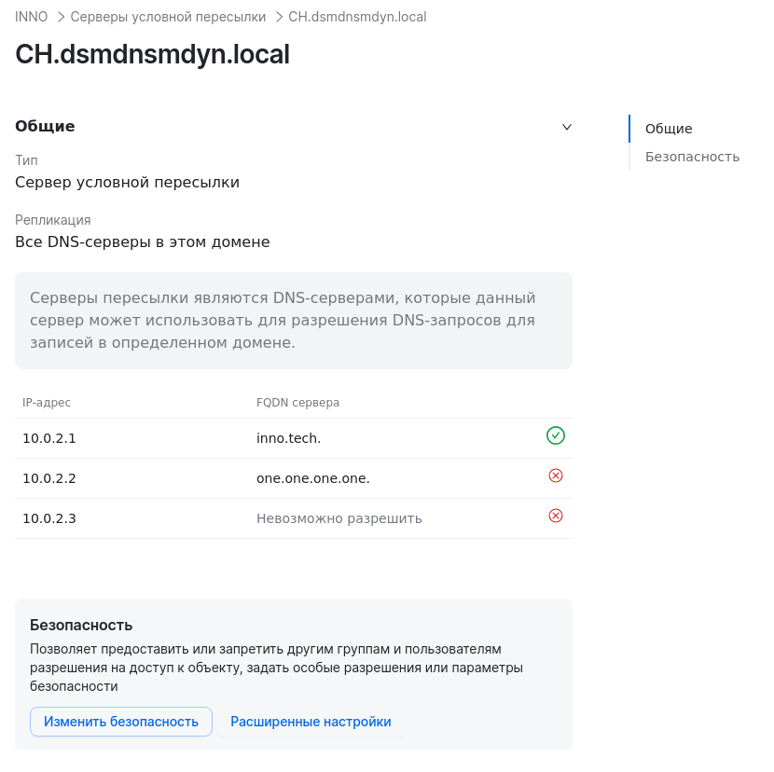The height and width of the screenshot is (772, 774).
Task: Jump to Безопасность in side navigation
Action: tap(692, 157)
